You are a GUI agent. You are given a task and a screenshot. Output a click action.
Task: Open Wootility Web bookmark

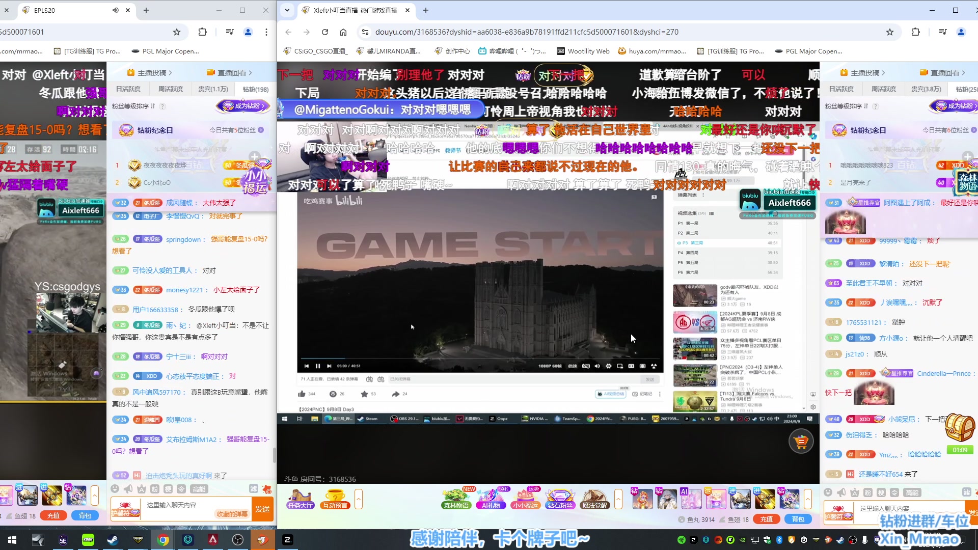click(583, 51)
